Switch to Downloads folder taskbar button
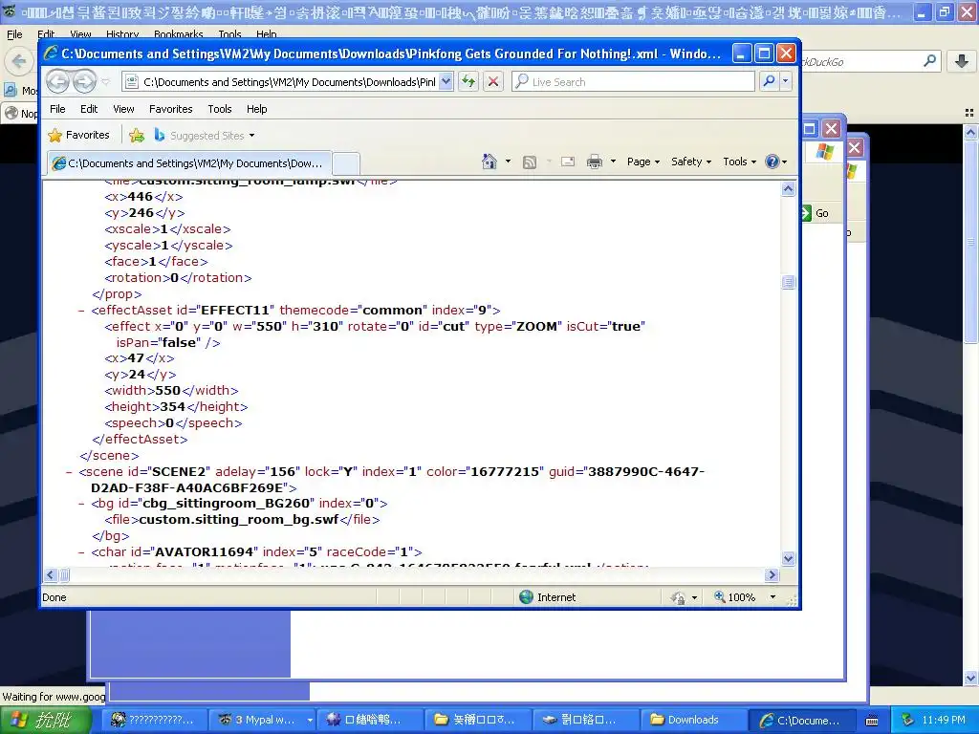Screen dimensions: 979x734 coord(692,720)
